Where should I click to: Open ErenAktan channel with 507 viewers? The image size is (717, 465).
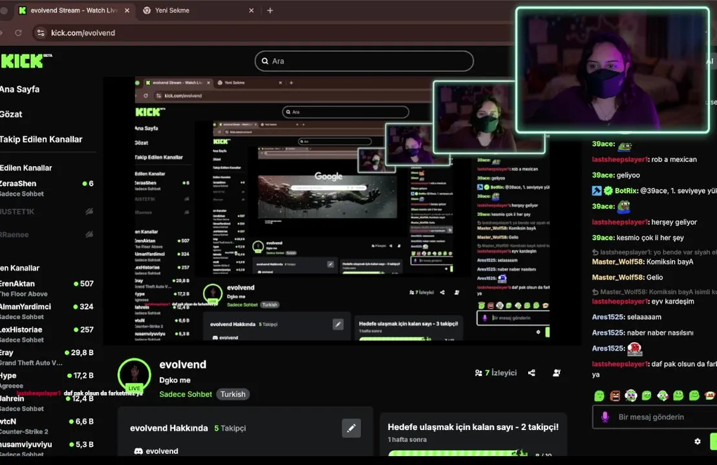pos(47,288)
